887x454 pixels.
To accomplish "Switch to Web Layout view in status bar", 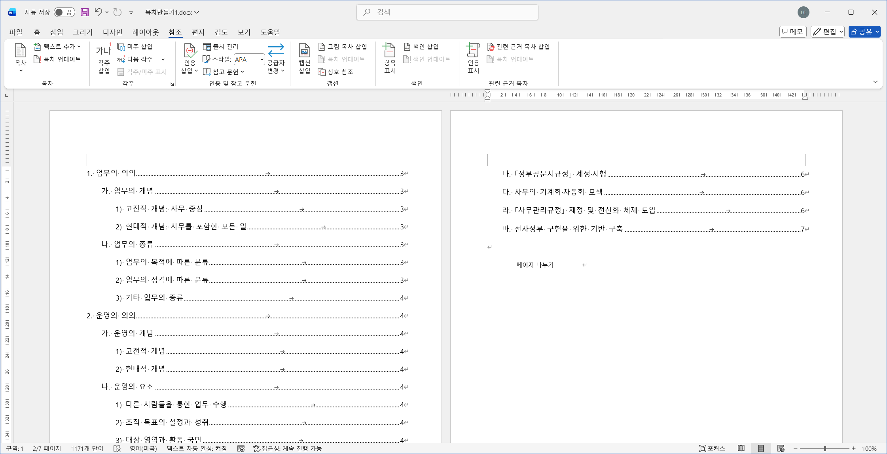I will 781,448.
